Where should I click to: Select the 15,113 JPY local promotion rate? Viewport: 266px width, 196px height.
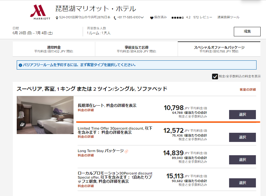click(242, 183)
